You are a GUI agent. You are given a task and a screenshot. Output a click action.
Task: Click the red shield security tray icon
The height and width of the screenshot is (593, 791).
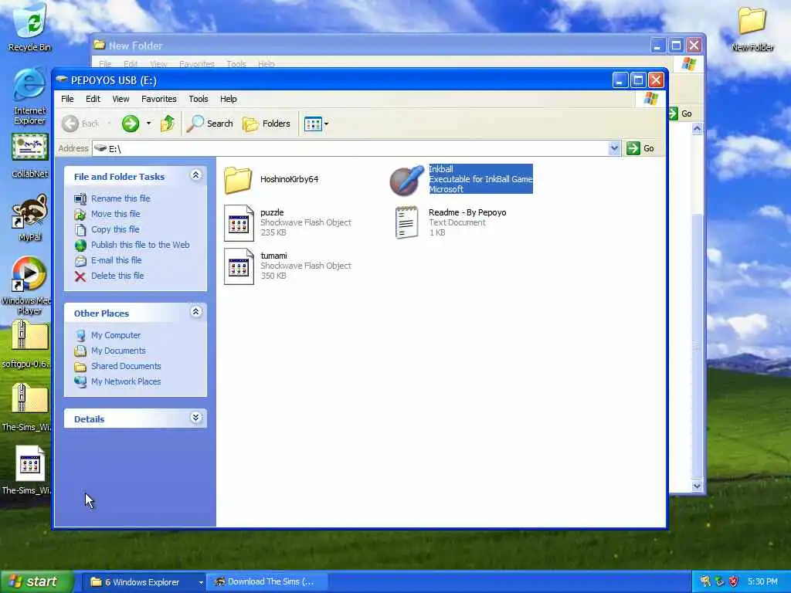[734, 582]
